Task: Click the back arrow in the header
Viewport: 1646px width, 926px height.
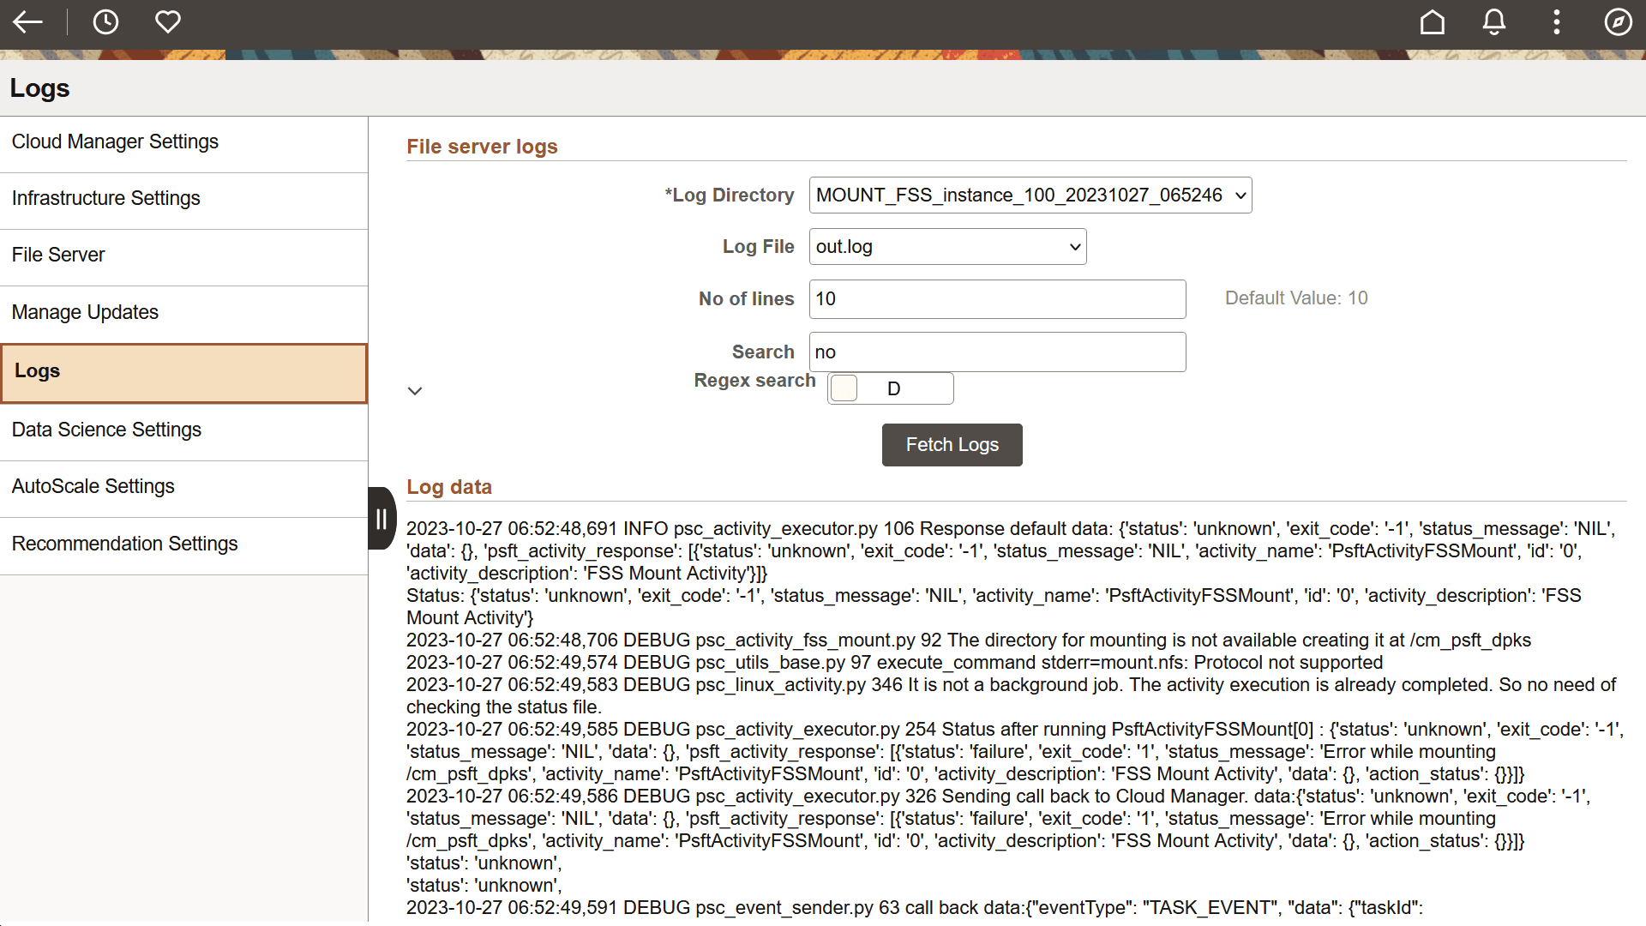Action: tap(28, 22)
